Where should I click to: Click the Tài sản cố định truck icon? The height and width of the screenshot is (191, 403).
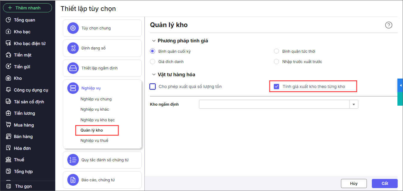point(9,102)
